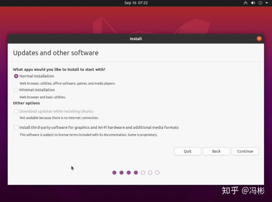Open the network status icon in top bar
Viewport: 272px width, 202px height.
(246, 3)
